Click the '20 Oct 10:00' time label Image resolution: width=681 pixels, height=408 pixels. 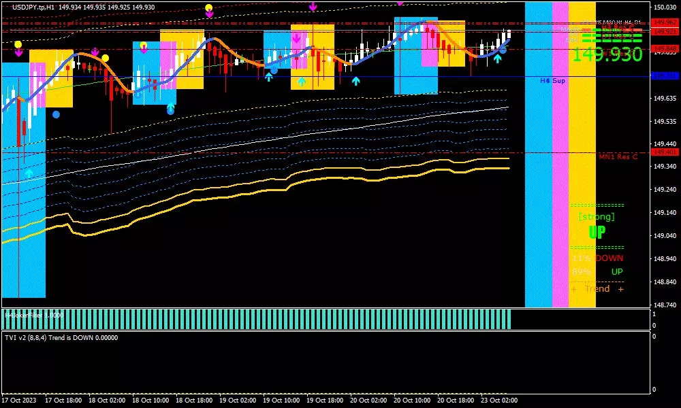(x=412, y=401)
